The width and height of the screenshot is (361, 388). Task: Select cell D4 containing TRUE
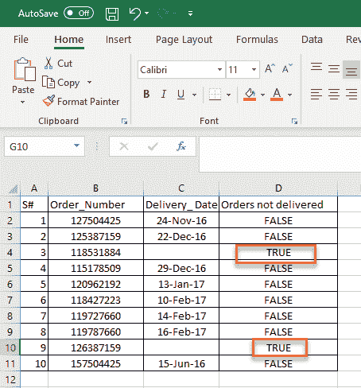278,252
